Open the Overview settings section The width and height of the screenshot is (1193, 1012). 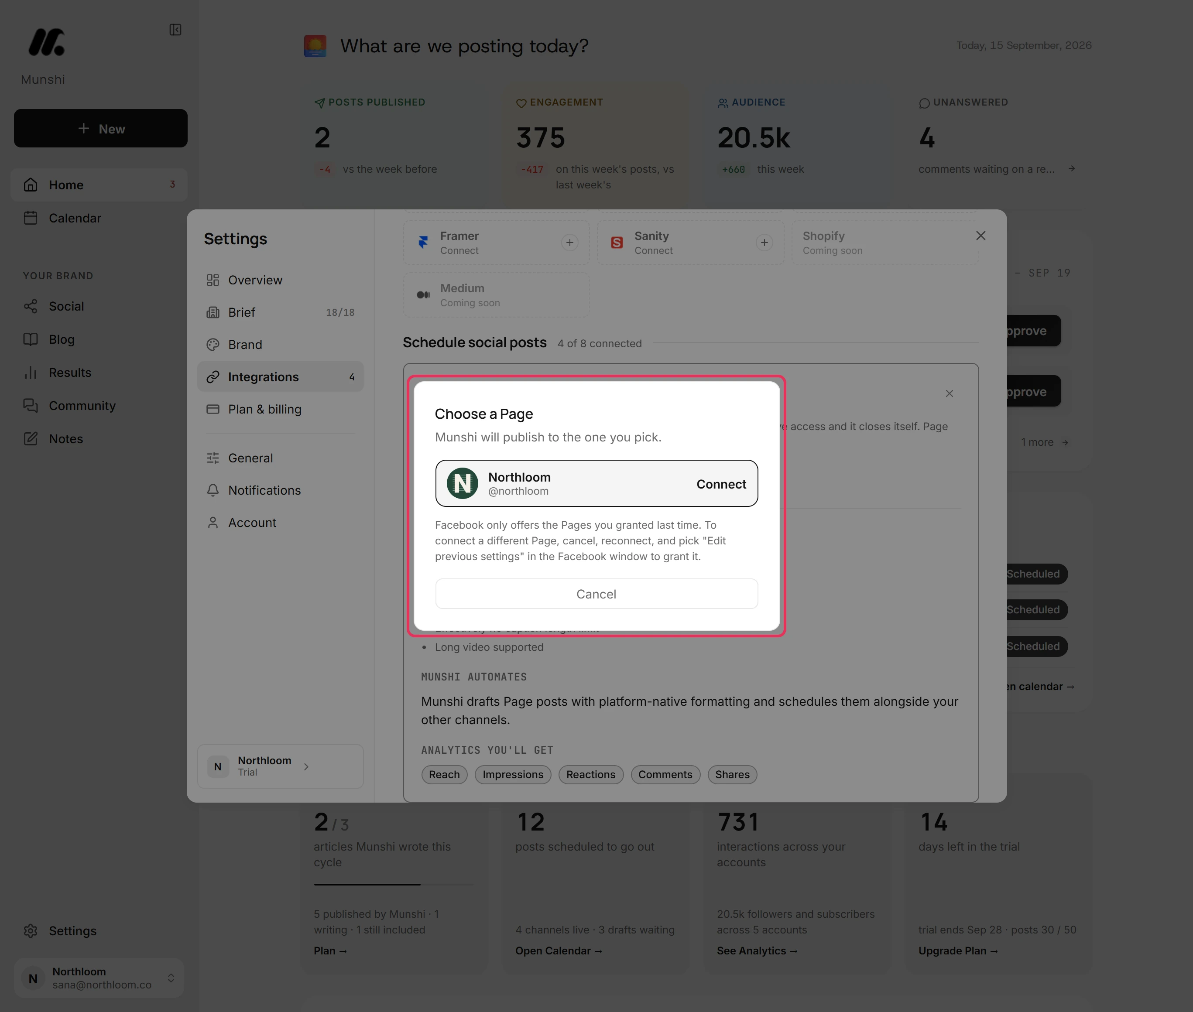click(281, 280)
